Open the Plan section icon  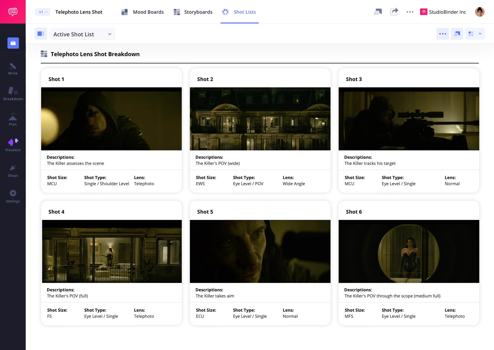pos(13,119)
